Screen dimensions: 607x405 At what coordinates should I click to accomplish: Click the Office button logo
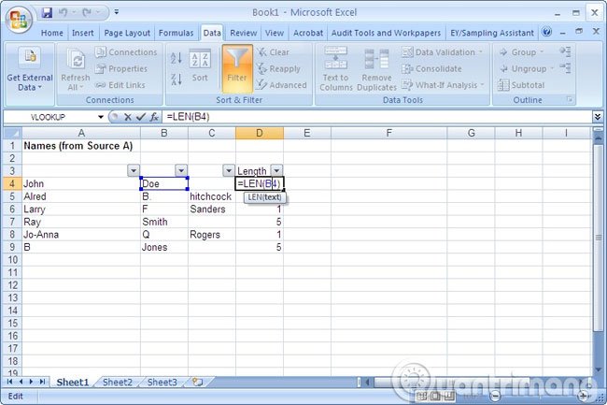(x=19, y=20)
